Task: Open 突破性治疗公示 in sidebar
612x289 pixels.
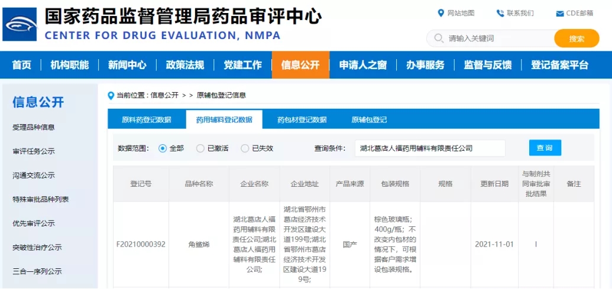Action: [x=37, y=248]
